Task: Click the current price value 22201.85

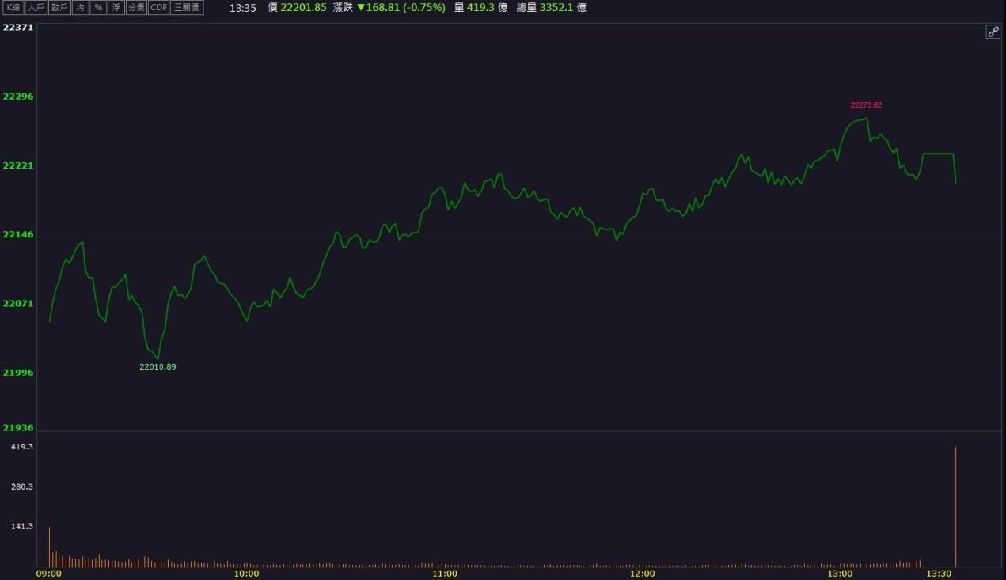Action: (303, 8)
